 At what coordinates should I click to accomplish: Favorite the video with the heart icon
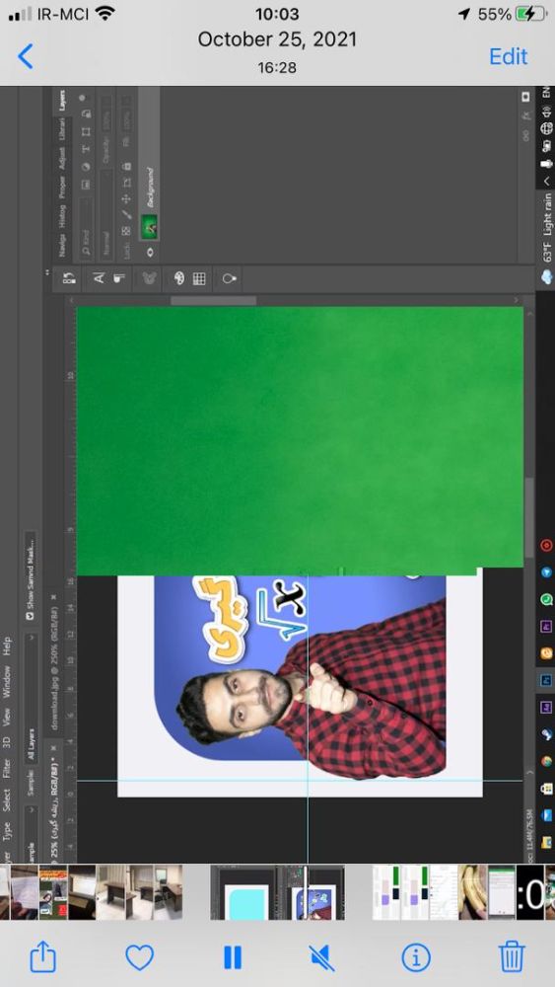(x=140, y=957)
